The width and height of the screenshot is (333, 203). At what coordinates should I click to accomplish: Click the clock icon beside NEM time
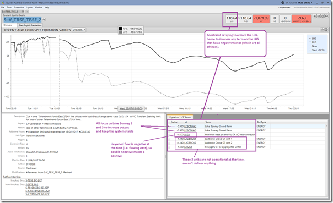pos(283,3)
